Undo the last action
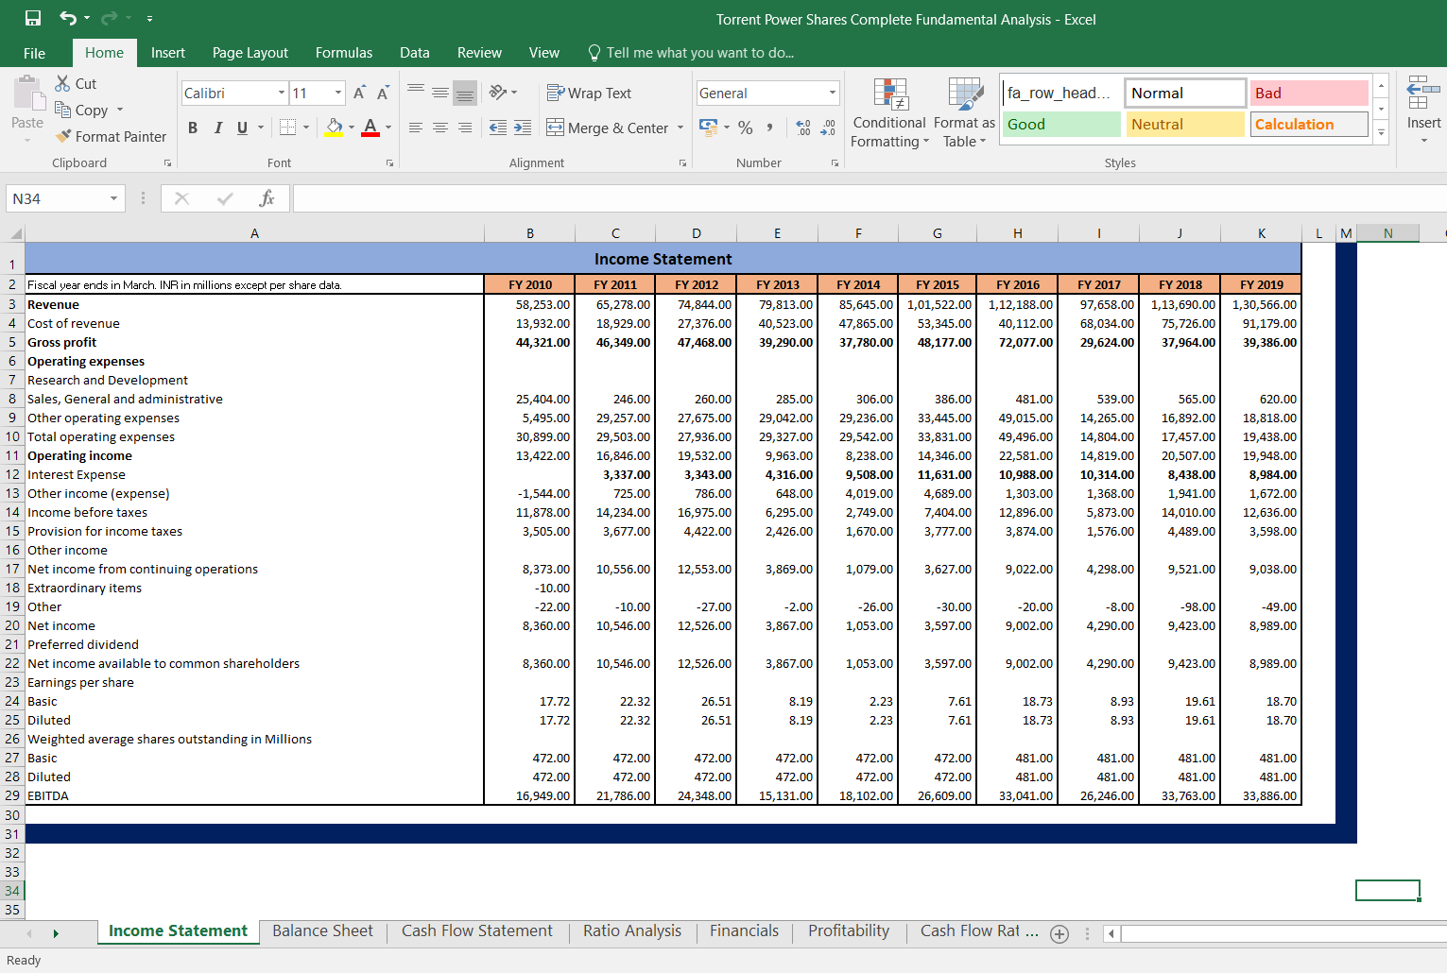The image size is (1447, 973). 68,18
